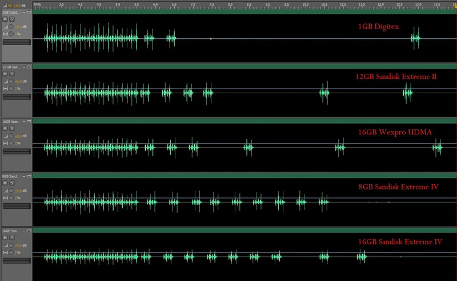Solo the 1GB Digit track
Screen dimensions: 457x281
click(11, 19)
